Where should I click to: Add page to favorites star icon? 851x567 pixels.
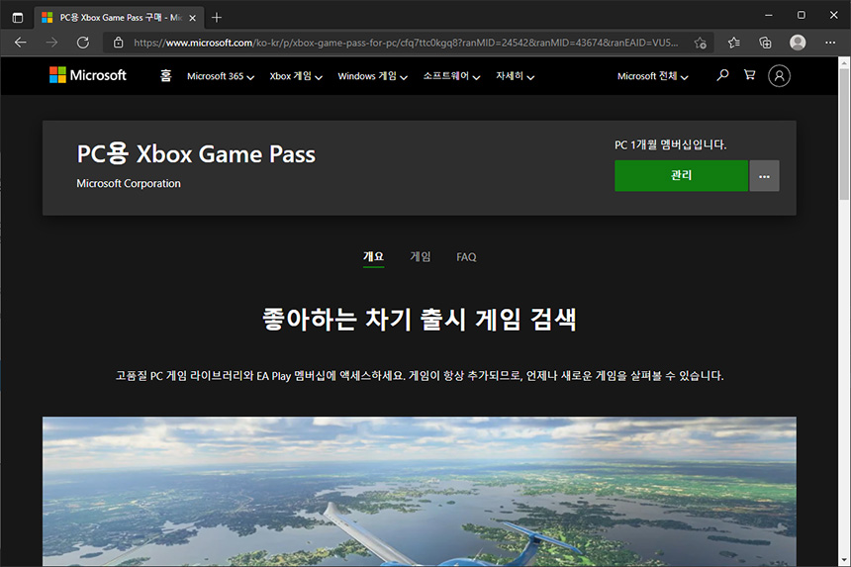pos(701,43)
